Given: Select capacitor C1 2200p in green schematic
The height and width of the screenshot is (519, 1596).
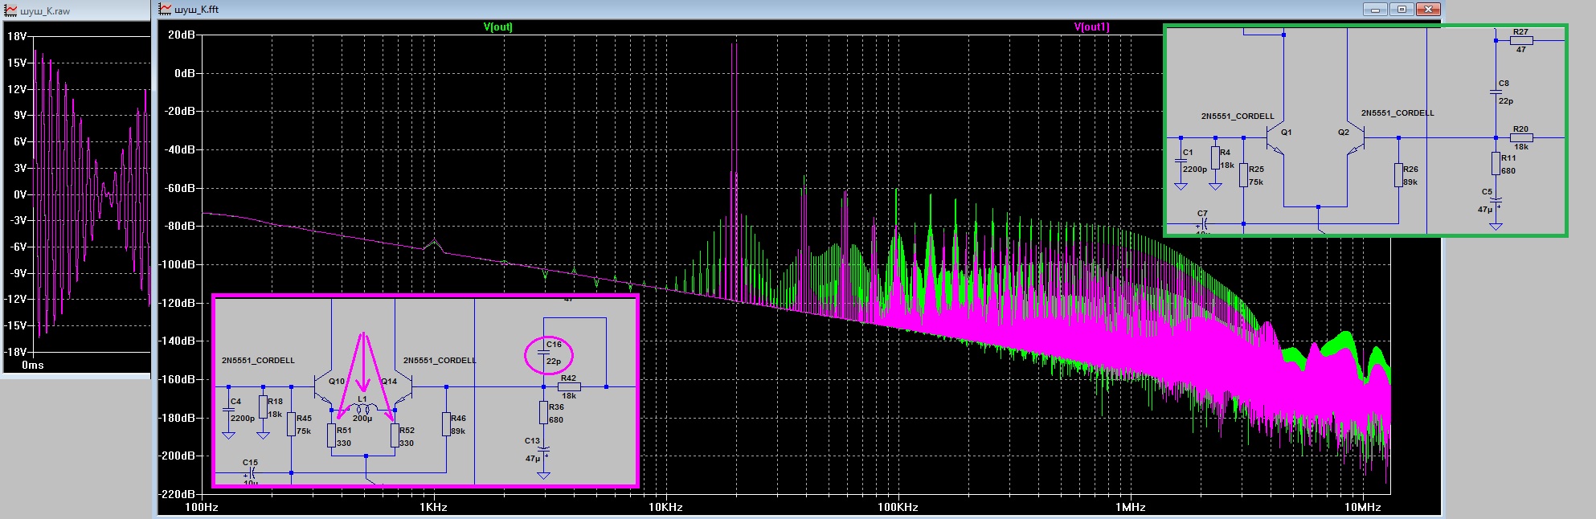Looking at the screenshot, I should 1181,161.
